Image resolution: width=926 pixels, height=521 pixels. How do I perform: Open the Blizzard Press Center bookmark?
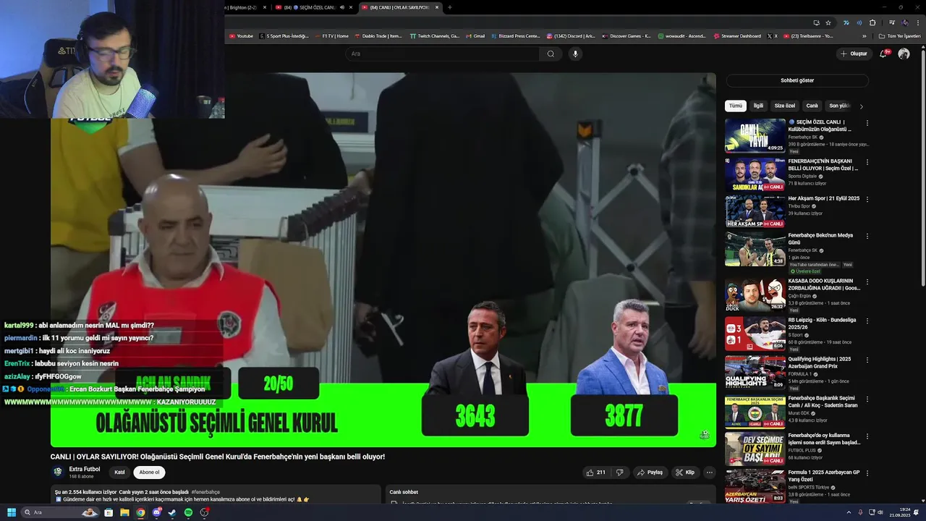(x=517, y=35)
